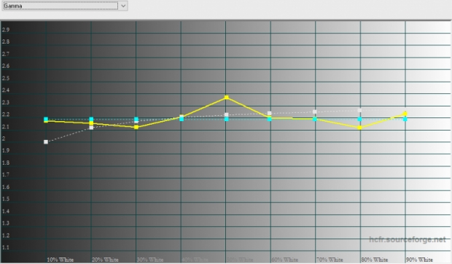Select the cyan target point at 50% White
Screen dimensions: 452x264
click(227, 119)
